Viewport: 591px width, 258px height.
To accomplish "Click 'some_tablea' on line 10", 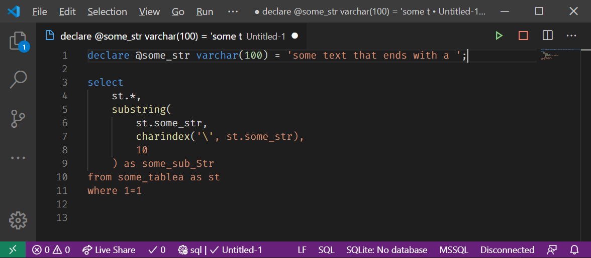I will pos(151,177).
